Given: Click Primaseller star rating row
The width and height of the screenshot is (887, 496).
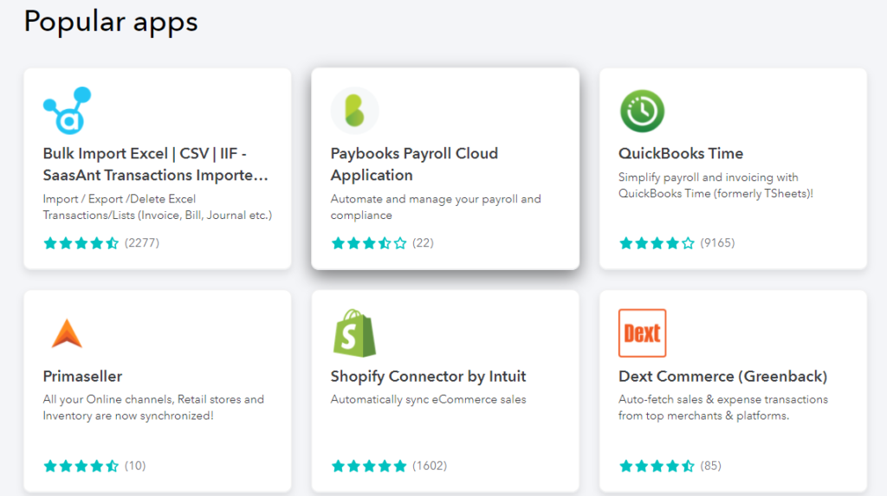Looking at the screenshot, I should coord(81,466).
